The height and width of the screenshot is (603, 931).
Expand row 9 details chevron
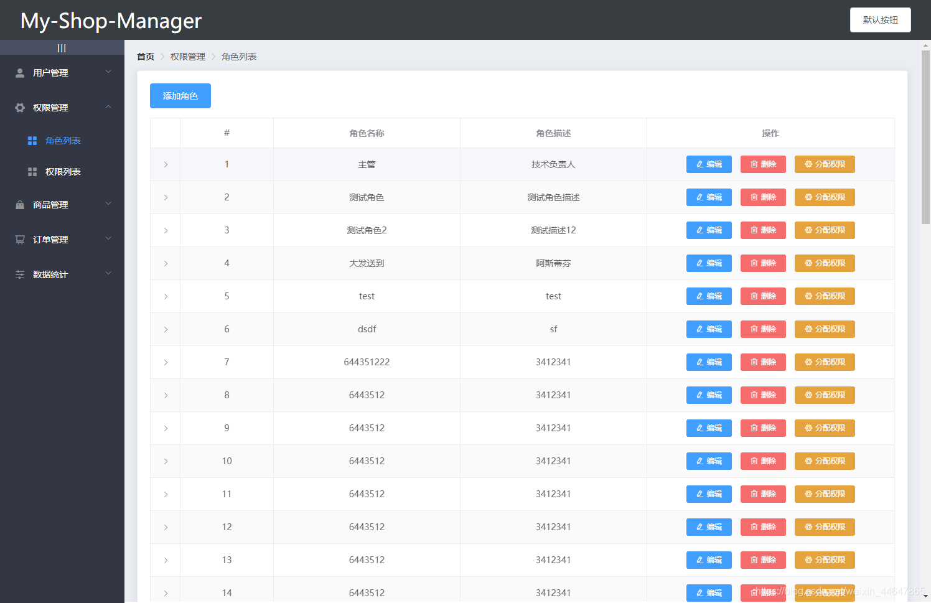point(166,428)
